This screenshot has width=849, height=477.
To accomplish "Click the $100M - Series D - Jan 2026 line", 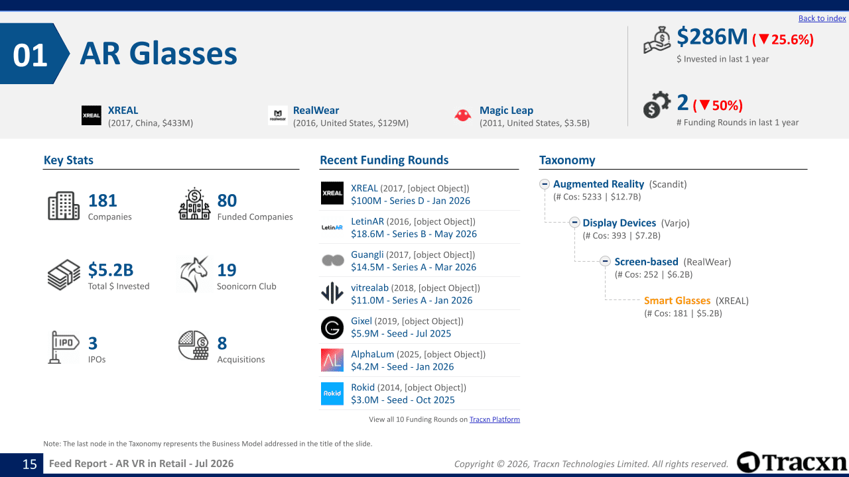I will coord(411,201).
